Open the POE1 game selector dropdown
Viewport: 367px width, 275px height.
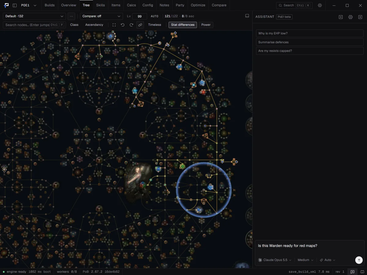[29, 5]
